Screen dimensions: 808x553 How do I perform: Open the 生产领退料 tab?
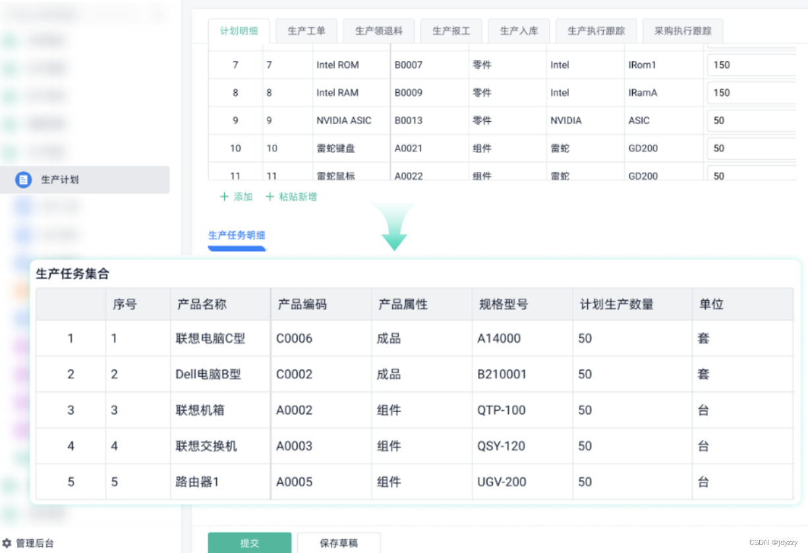379,31
